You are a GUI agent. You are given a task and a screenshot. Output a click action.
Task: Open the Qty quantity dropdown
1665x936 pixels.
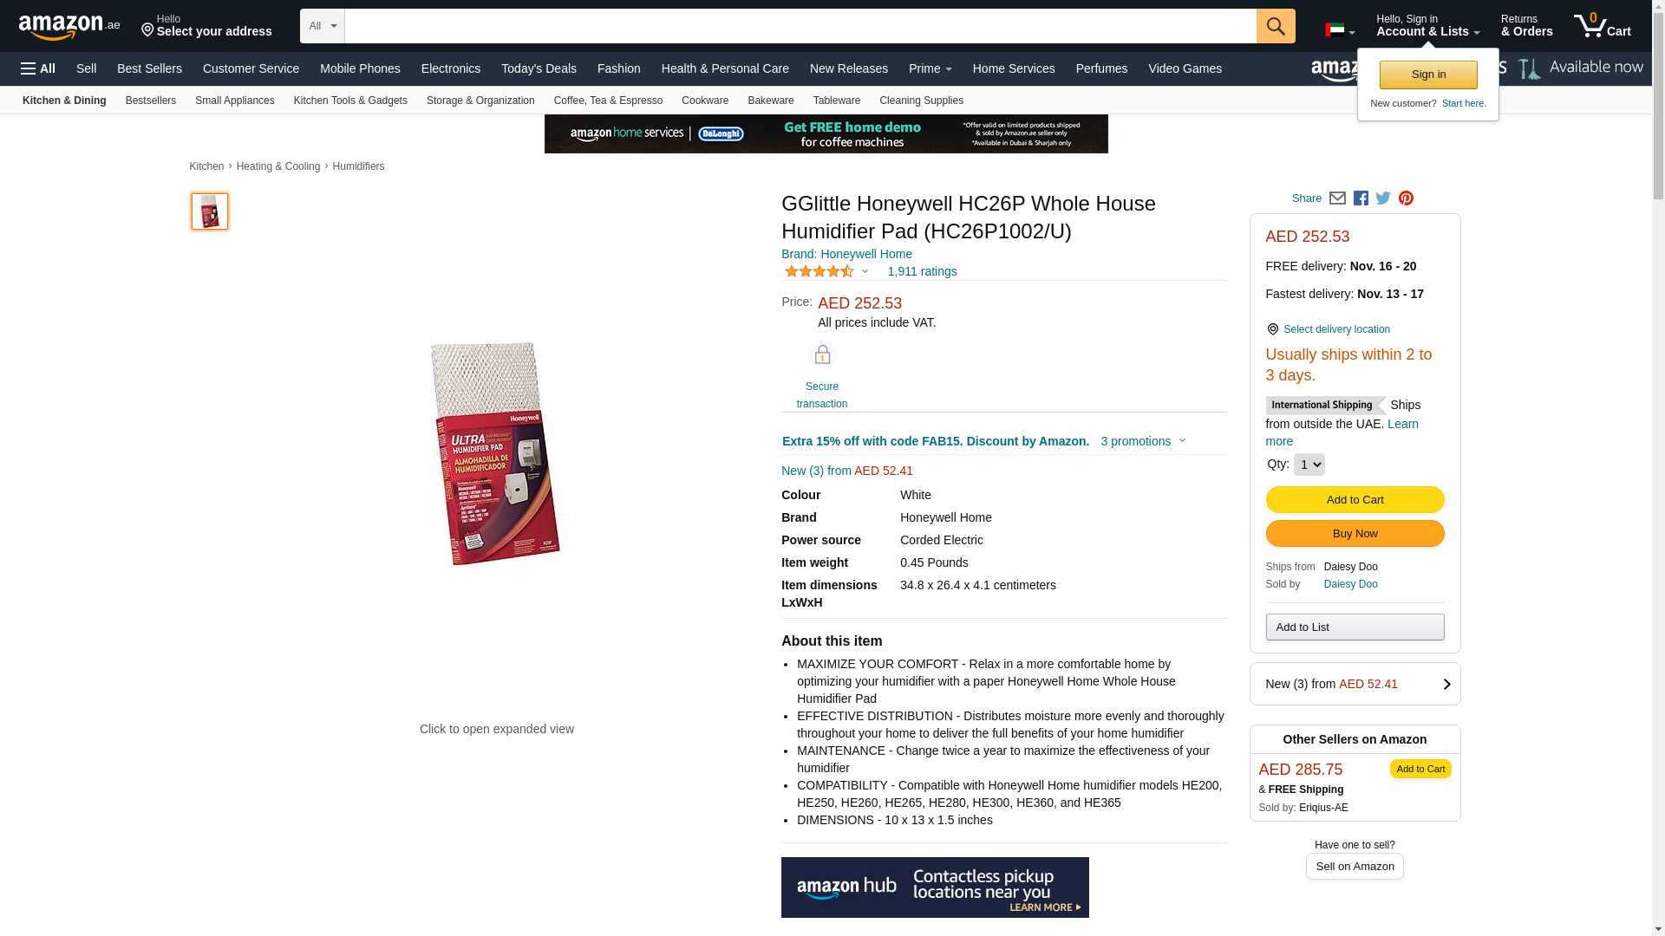coord(1309,465)
